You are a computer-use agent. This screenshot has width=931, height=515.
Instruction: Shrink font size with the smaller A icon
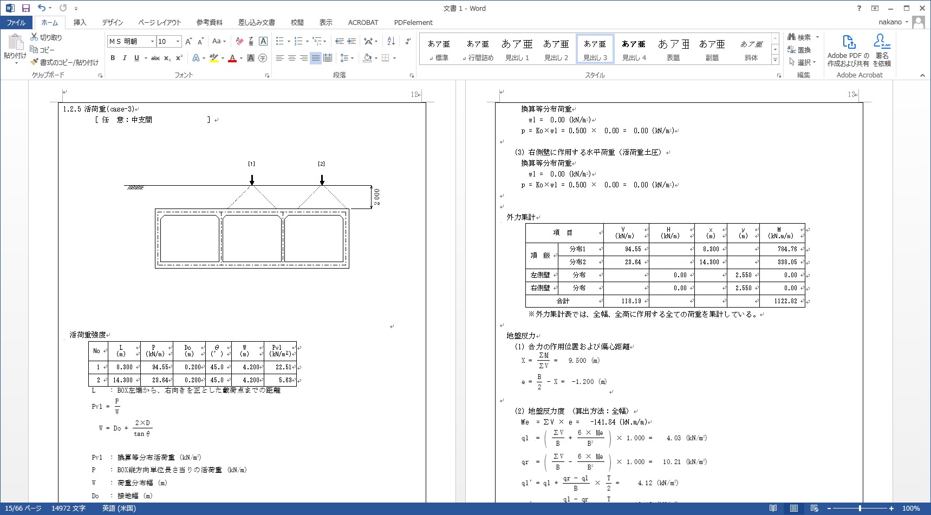(x=200, y=41)
